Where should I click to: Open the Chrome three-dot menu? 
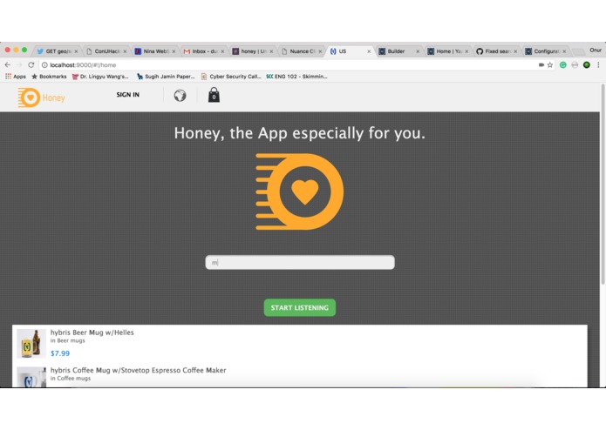(x=598, y=64)
